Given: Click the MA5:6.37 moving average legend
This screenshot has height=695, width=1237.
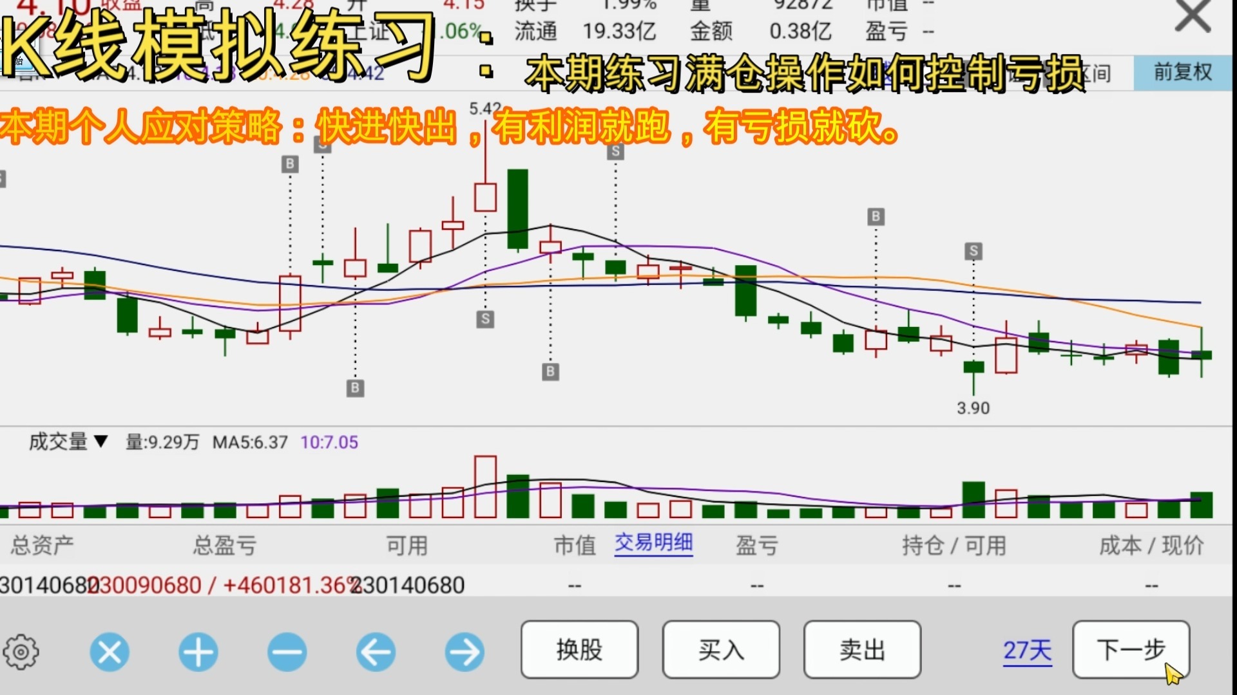Looking at the screenshot, I should (x=251, y=443).
